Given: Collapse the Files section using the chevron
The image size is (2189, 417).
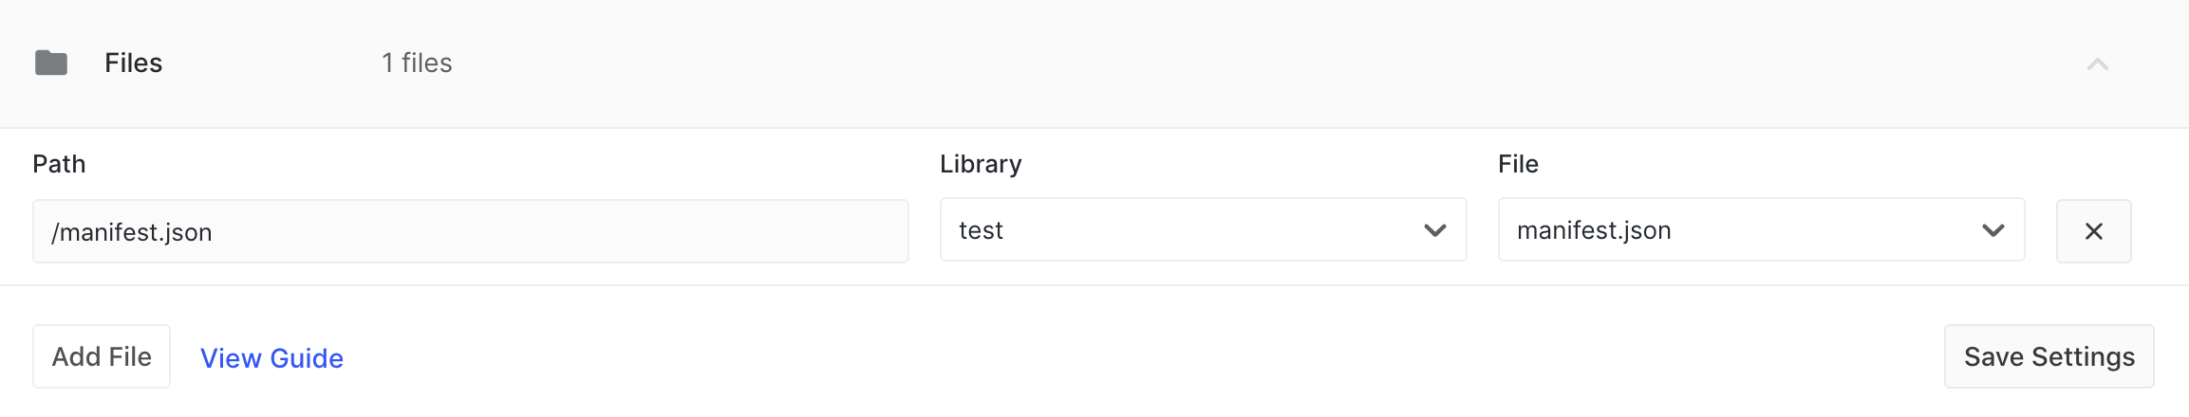Looking at the screenshot, I should [x=2097, y=64].
